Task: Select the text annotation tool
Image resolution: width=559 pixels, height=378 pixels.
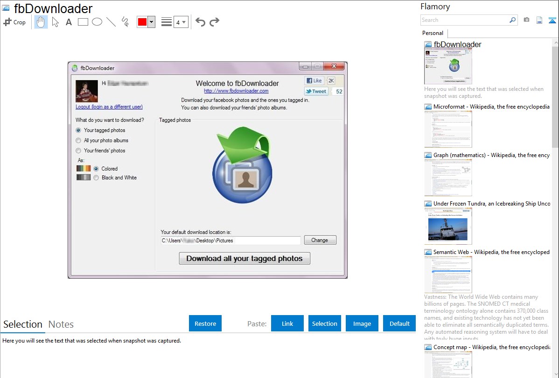Action: (x=69, y=22)
